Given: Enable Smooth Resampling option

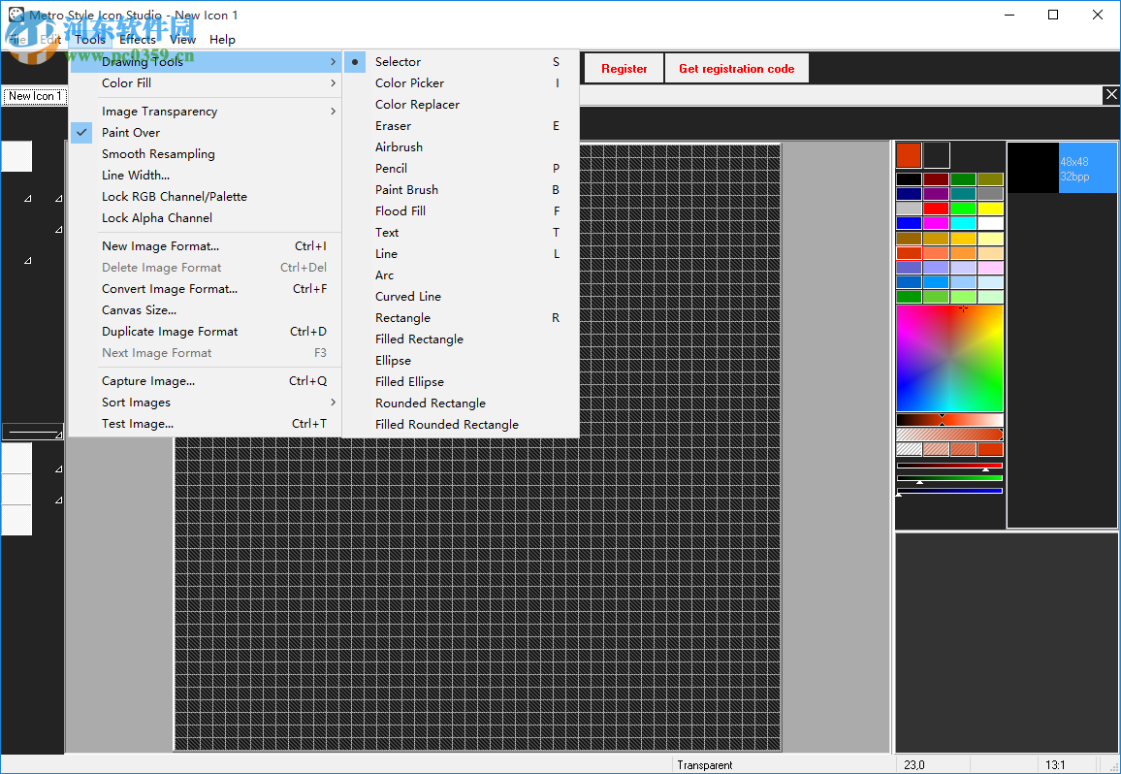Looking at the screenshot, I should click(x=158, y=154).
